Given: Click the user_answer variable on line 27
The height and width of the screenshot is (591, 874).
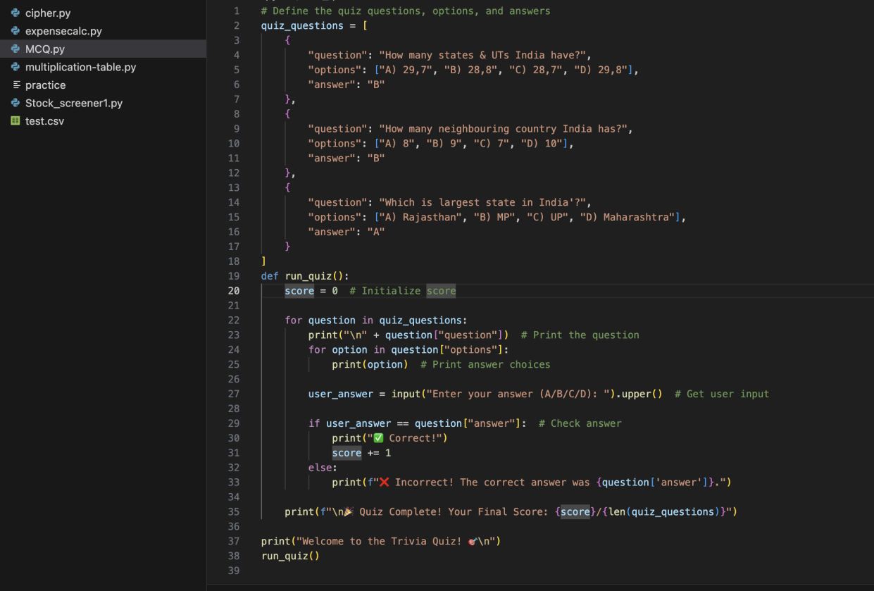Looking at the screenshot, I should (341, 394).
